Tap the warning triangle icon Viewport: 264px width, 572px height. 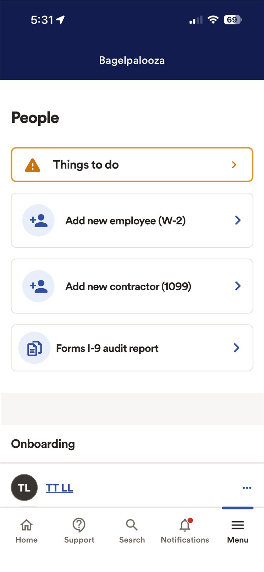click(x=33, y=165)
